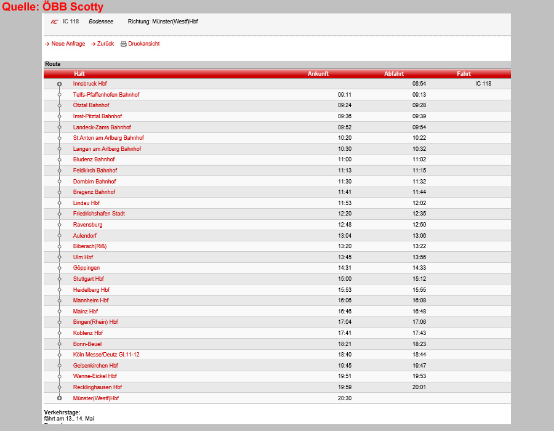Click the 20:30 arrival time at Münster
Viewport: 554px width, 431px height.
(345, 398)
